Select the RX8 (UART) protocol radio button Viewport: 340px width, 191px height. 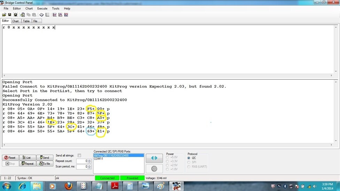coord(189,167)
